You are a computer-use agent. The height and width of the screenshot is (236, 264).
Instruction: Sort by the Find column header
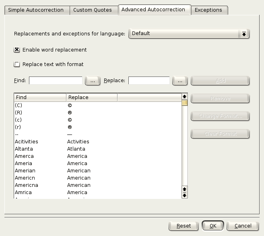tap(40, 97)
